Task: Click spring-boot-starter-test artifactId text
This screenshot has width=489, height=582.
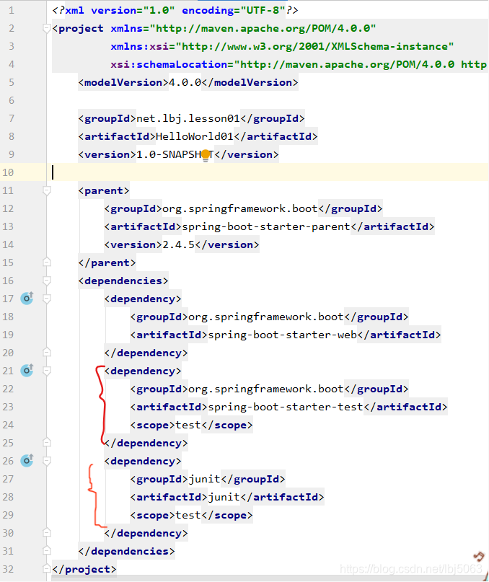Action: 286,407
